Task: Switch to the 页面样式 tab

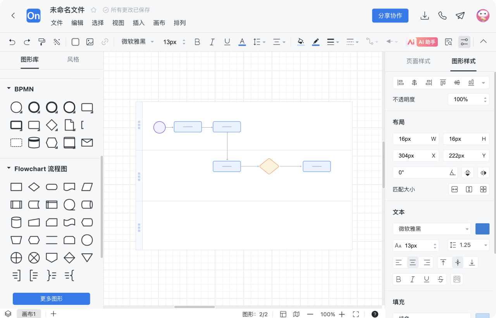Action: point(418,61)
